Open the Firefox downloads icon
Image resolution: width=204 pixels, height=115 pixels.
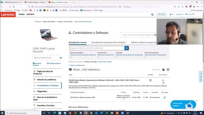[x=178, y=7]
